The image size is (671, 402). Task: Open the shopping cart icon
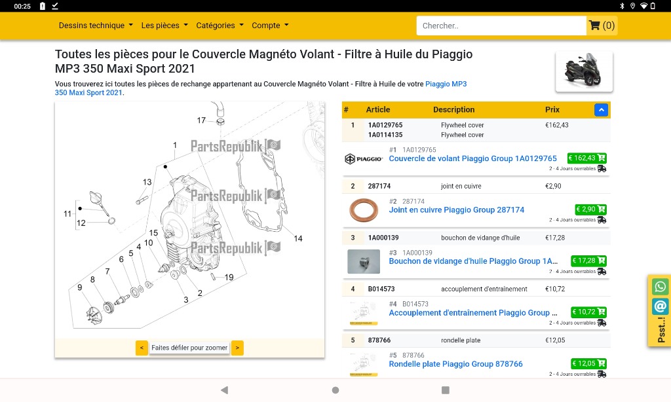click(602, 26)
